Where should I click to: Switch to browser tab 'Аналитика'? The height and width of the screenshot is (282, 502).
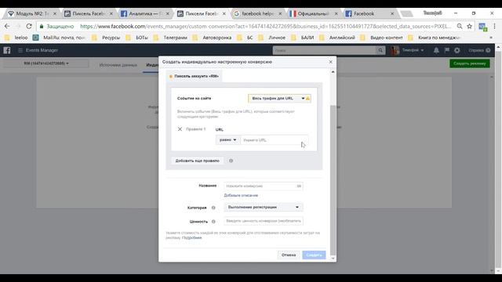point(144,14)
